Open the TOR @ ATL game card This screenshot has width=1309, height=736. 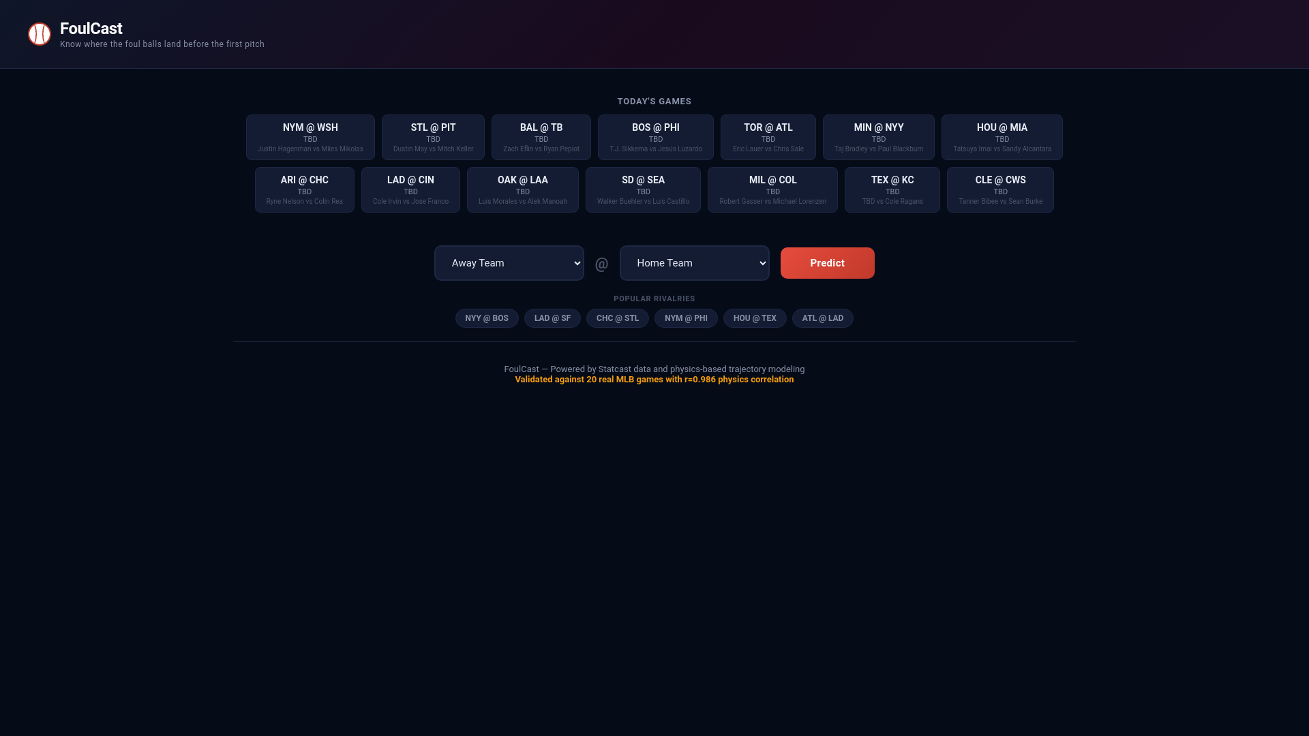[768, 137]
